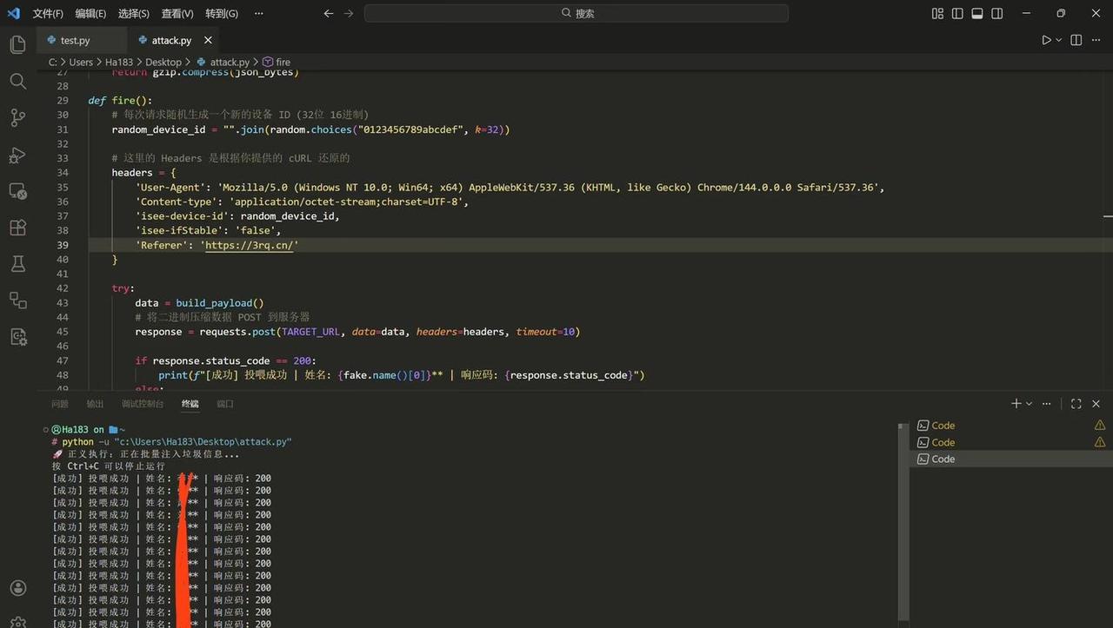Switch to the 问题 panel tab

59,404
